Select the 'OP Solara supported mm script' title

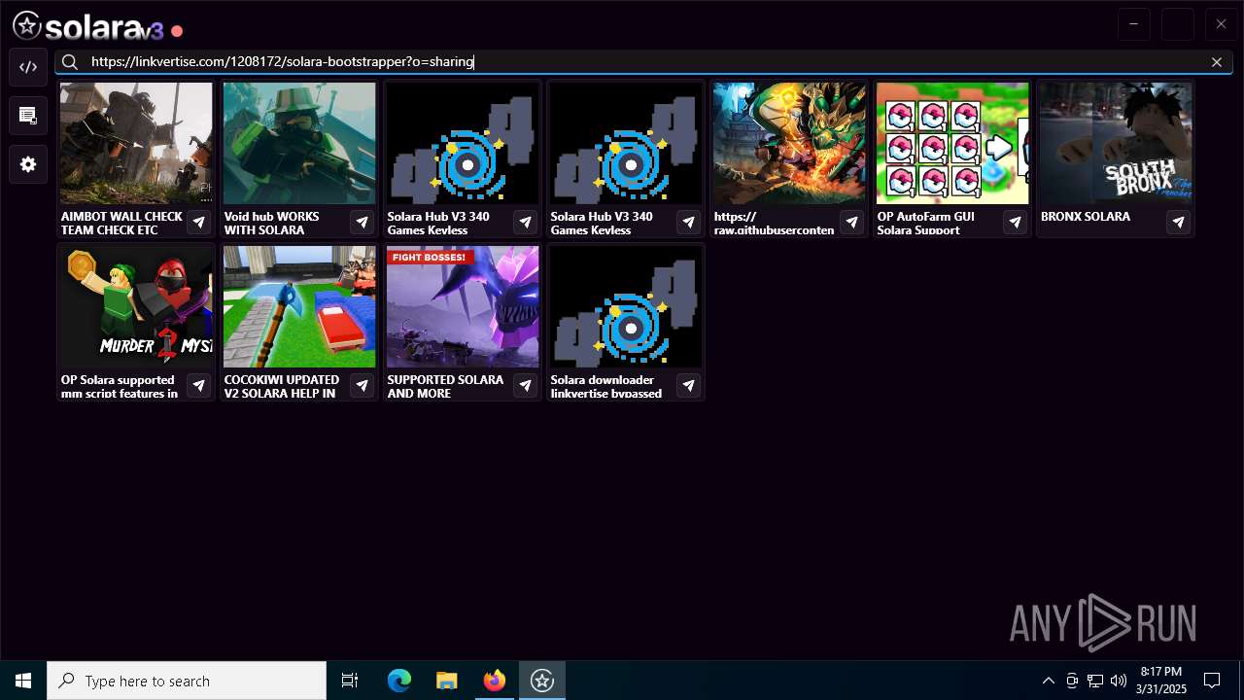click(x=120, y=387)
